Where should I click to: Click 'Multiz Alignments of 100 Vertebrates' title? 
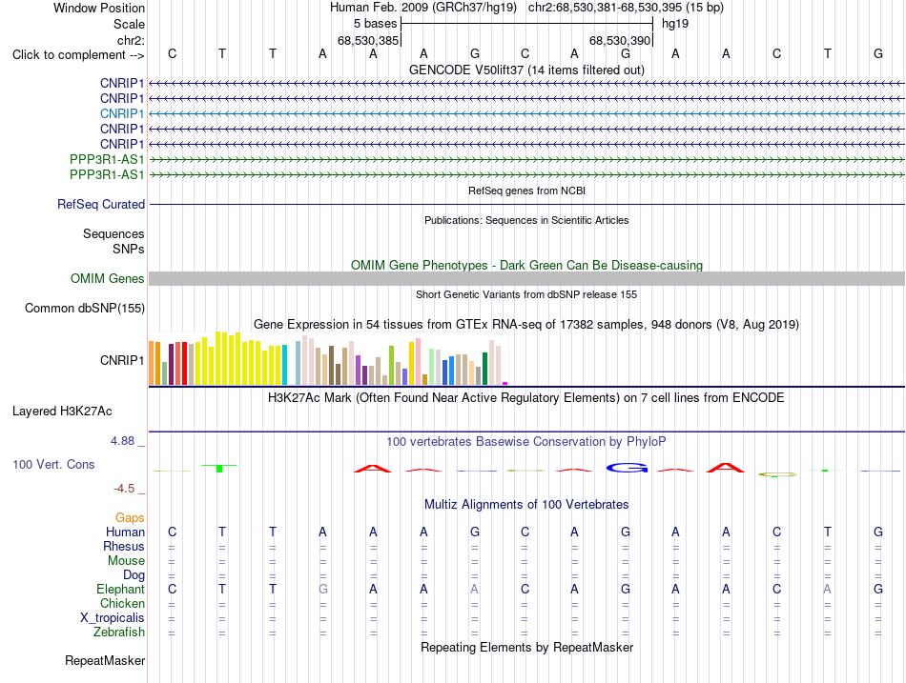click(526, 505)
